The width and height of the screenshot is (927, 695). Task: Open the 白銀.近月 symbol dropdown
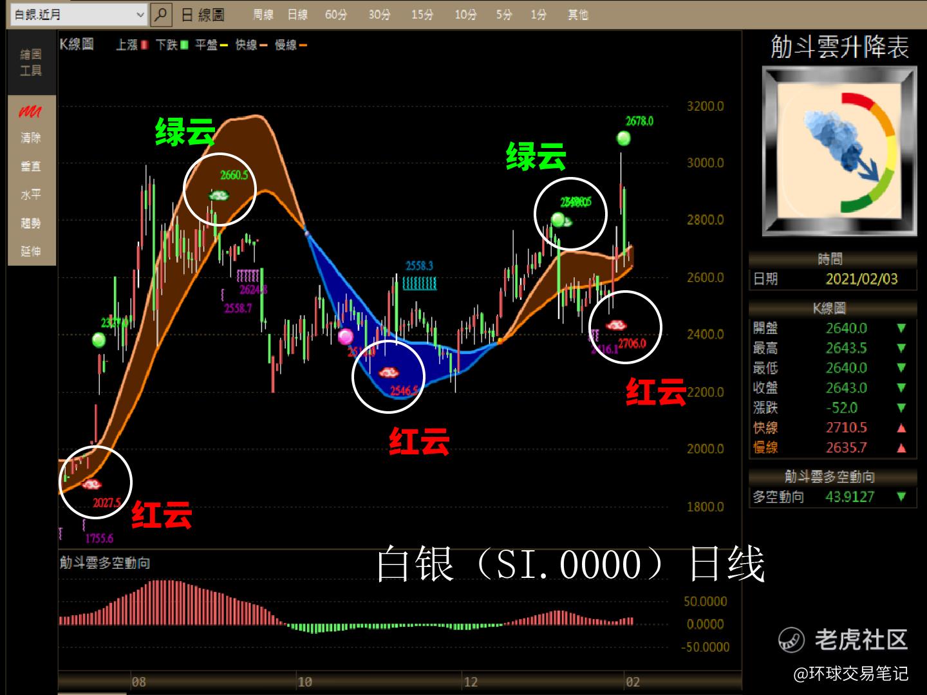click(80, 14)
